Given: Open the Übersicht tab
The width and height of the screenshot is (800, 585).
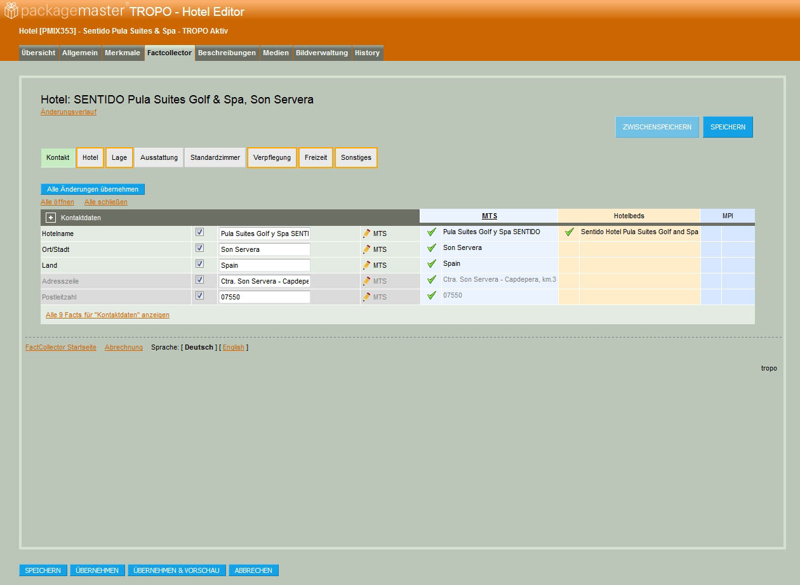Looking at the screenshot, I should coord(39,53).
